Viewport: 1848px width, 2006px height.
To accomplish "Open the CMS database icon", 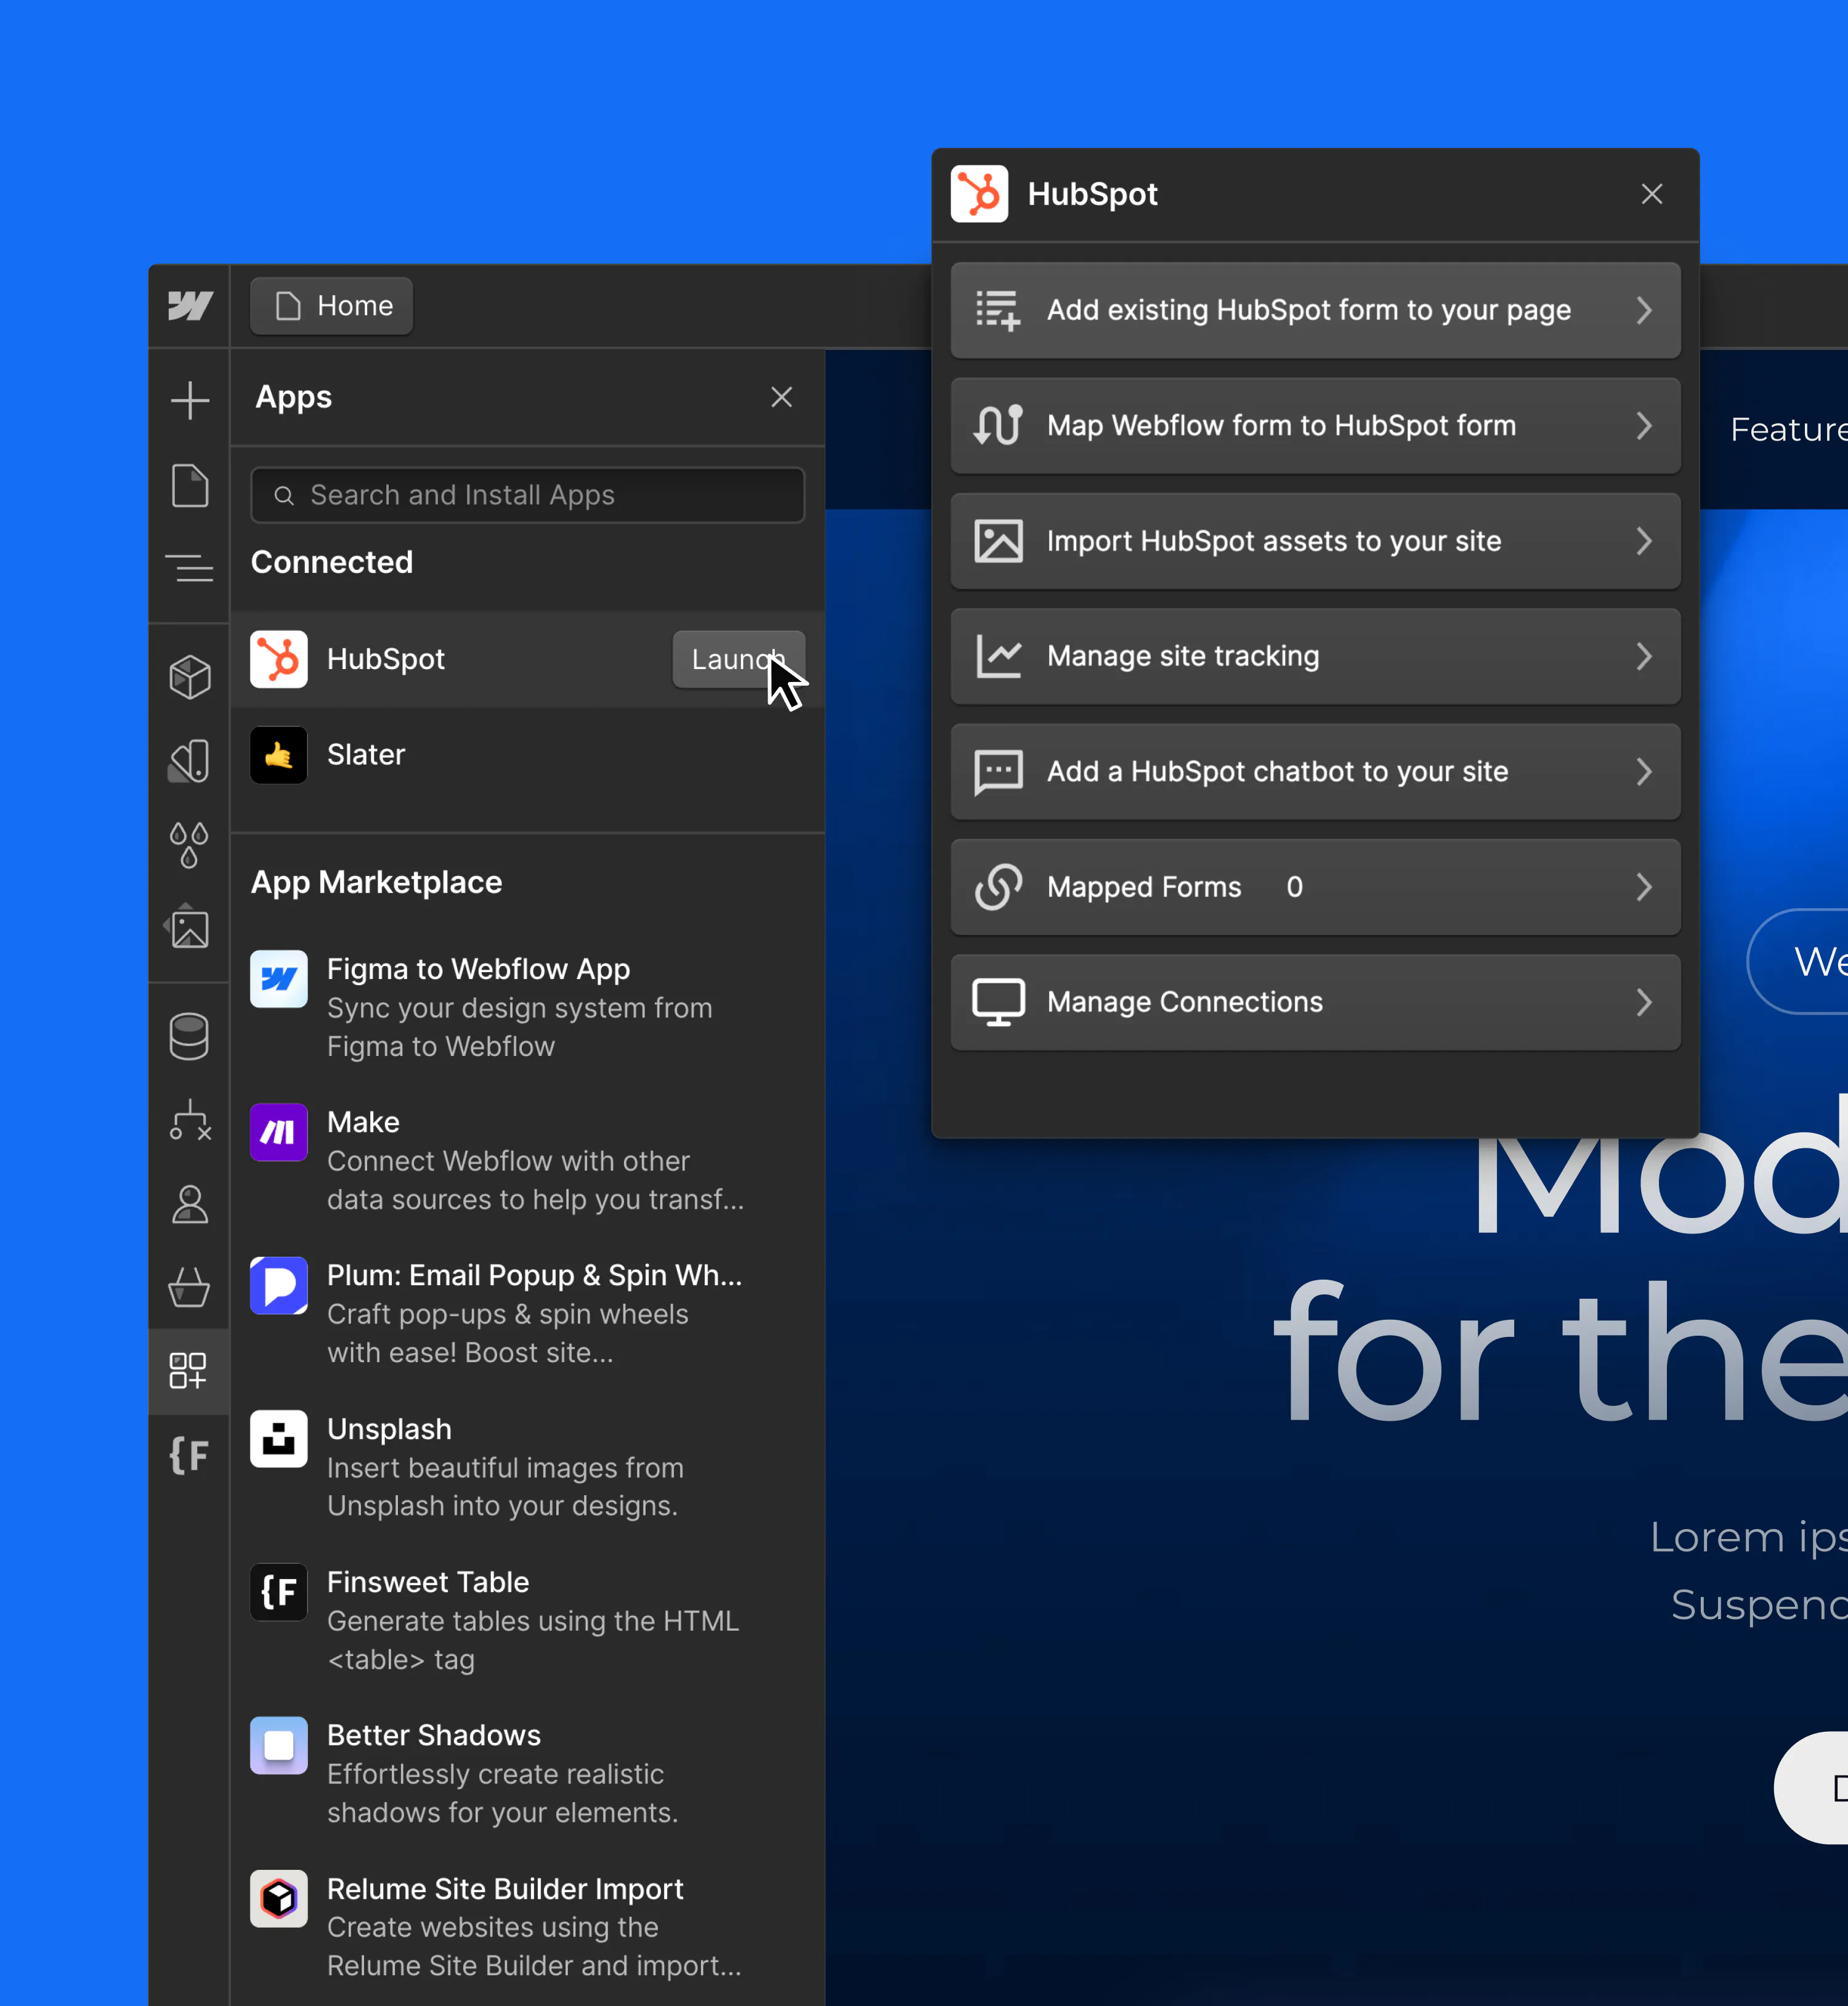I will click(x=189, y=1036).
